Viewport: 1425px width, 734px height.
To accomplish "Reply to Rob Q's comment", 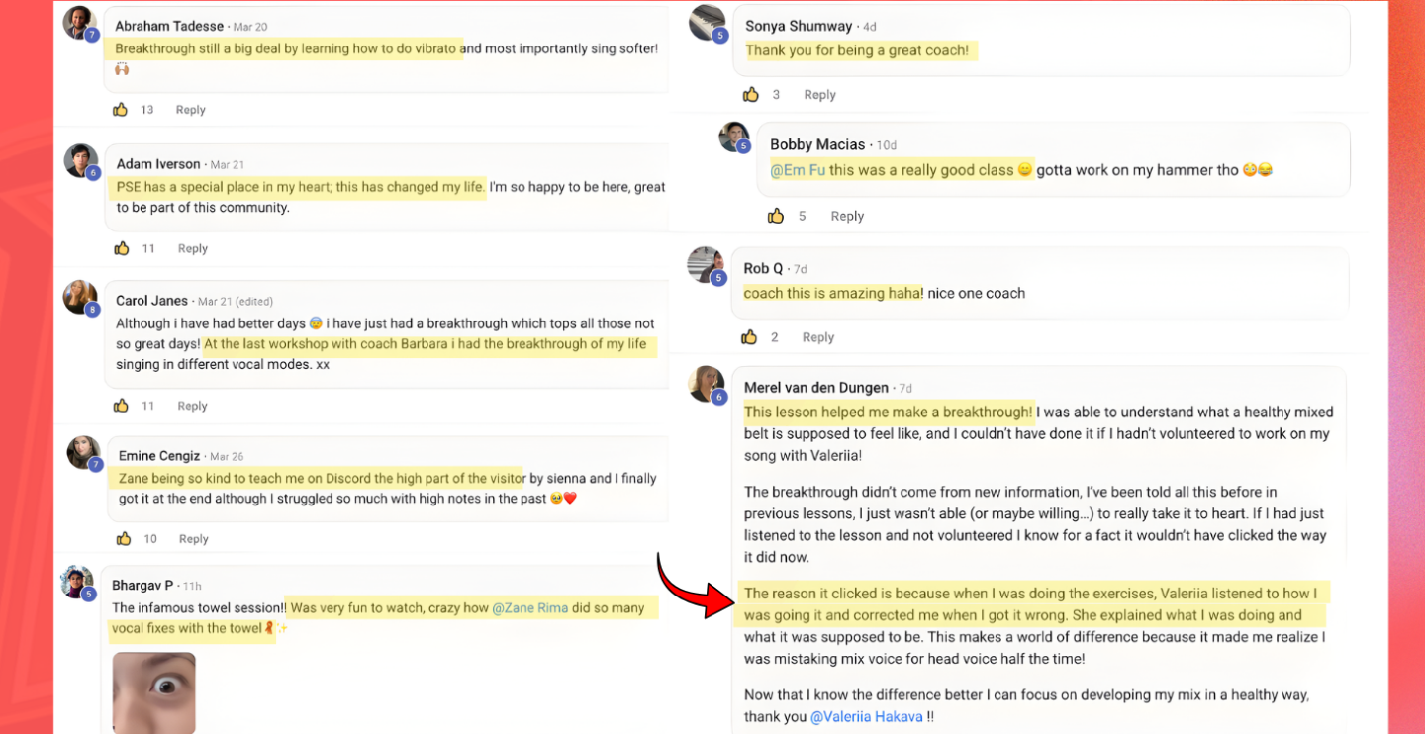I will coord(818,337).
